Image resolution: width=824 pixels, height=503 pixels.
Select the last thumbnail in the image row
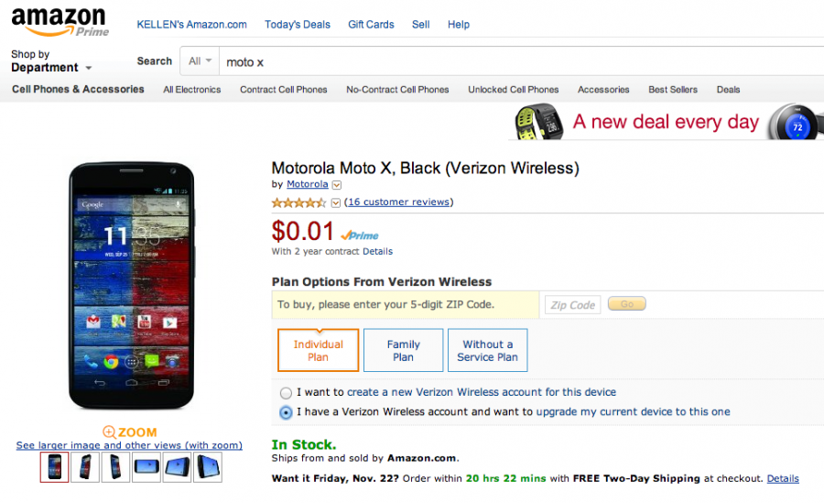coord(208,467)
